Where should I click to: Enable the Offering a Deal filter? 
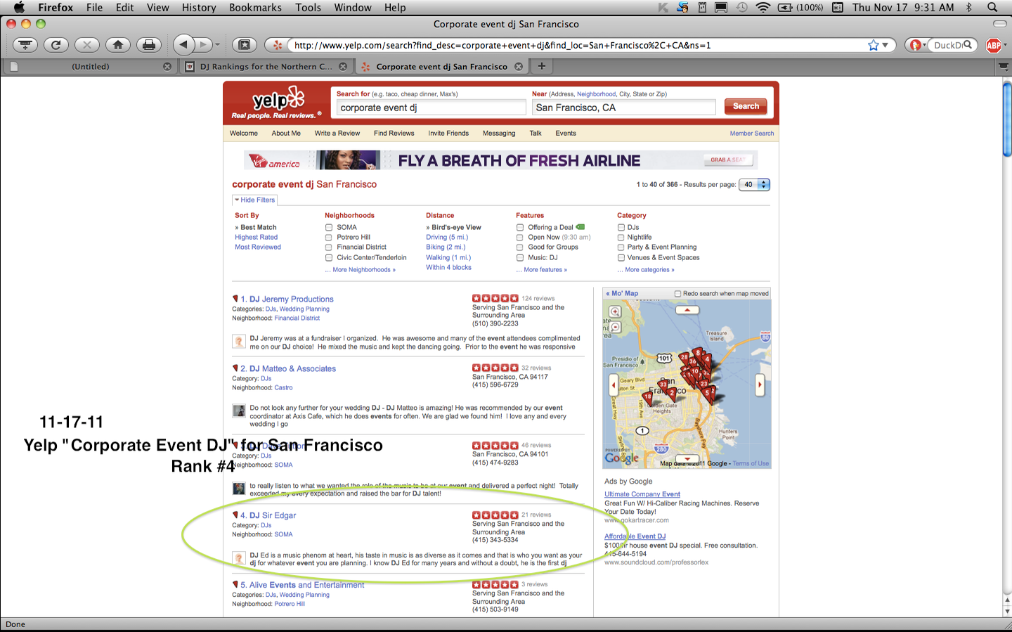point(520,227)
